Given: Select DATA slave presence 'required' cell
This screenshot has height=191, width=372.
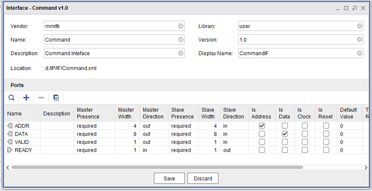Looking at the screenshot, I should [183, 134].
